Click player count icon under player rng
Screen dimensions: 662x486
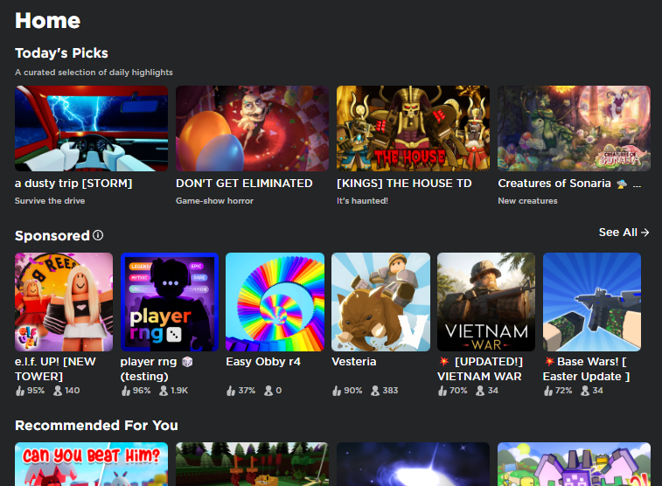click(x=164, y=391)
